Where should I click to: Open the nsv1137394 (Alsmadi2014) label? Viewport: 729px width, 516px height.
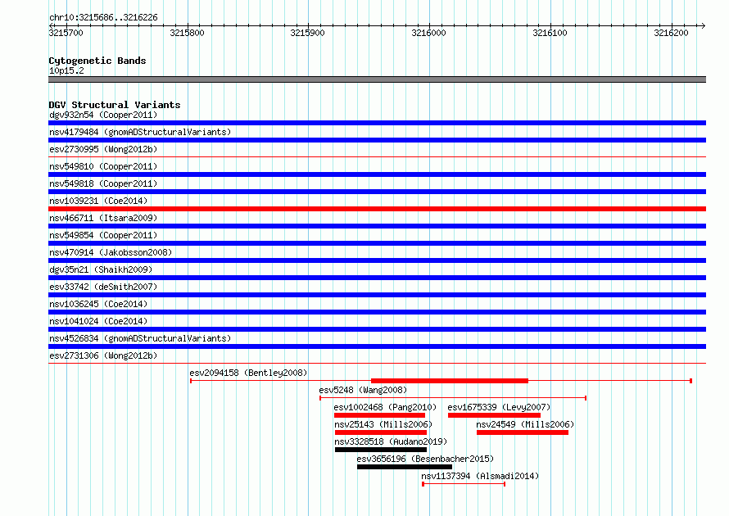[480, 476]
